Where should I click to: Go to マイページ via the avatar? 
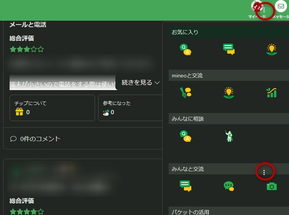256,7
